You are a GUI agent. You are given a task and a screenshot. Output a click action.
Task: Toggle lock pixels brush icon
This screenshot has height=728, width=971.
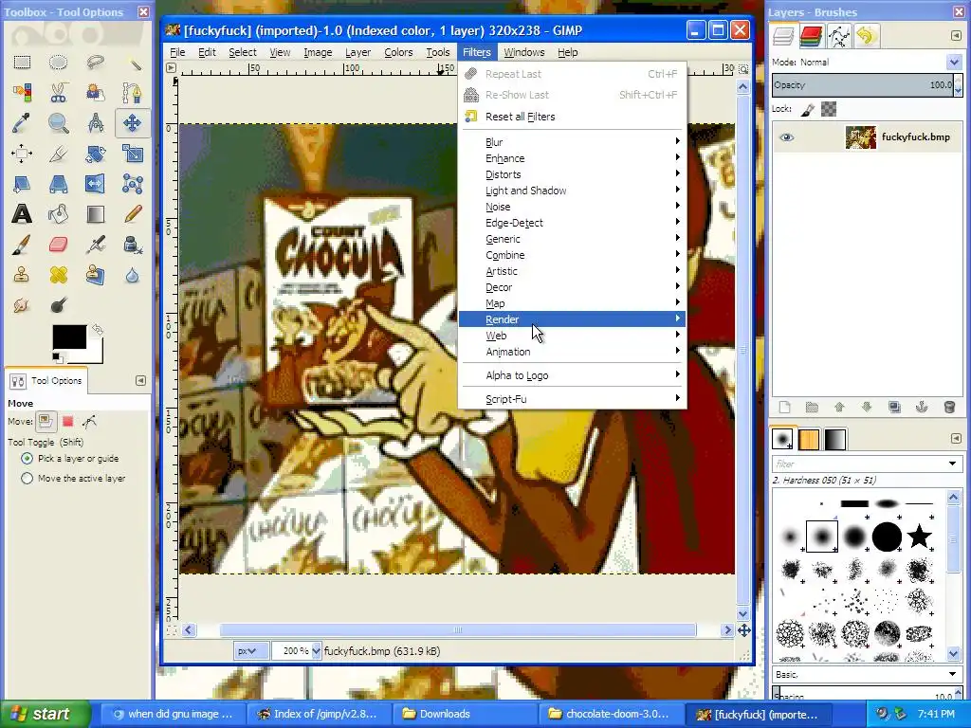click(808, 110)
